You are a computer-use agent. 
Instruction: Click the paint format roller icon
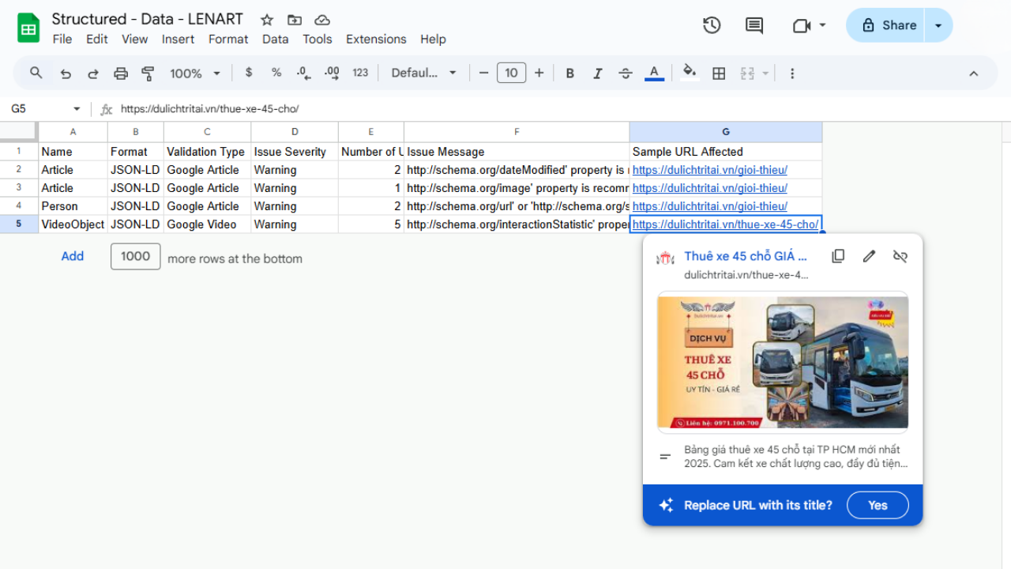point(148,73)
